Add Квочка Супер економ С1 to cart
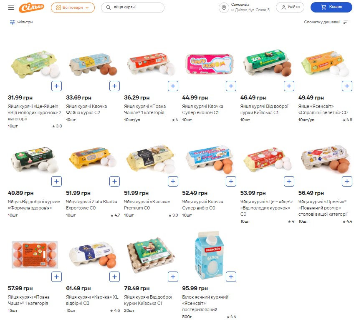The image size is (364, 324). [x=231, y=86]
